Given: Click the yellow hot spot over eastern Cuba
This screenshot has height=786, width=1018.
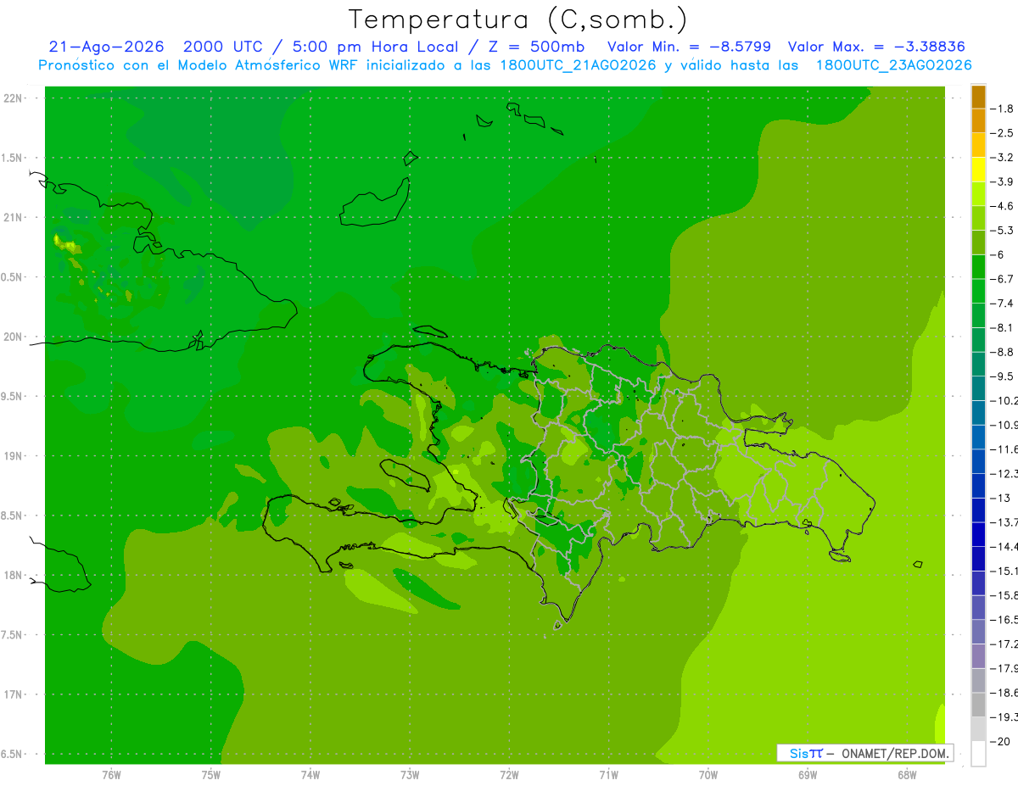Looking at the screenshot, I should (x=66, y=244).
